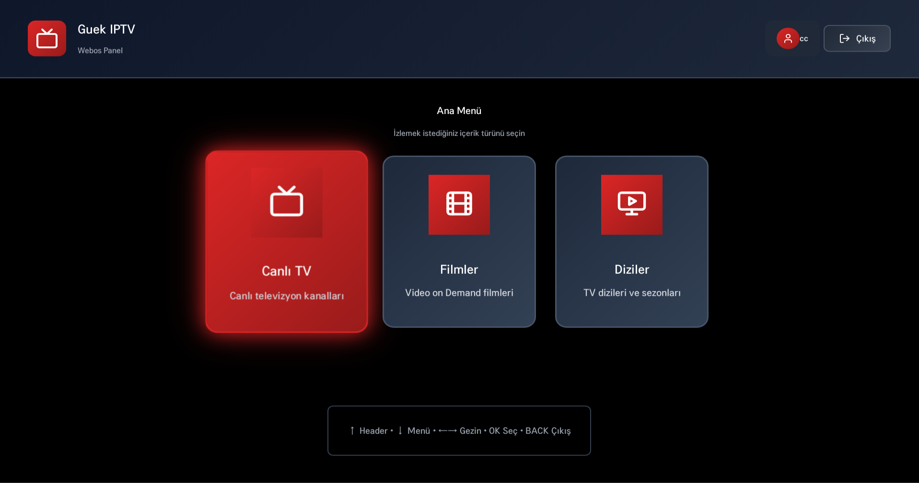Open Canlı TV to browse live channels
The width and height of the screenshot is (919, 483).
click(286, 242)
